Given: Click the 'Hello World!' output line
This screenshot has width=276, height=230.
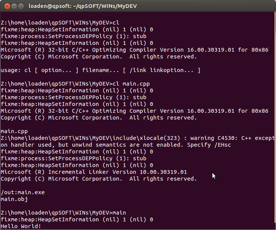Looking at the screenshot, I should click(x=21, y=226).
